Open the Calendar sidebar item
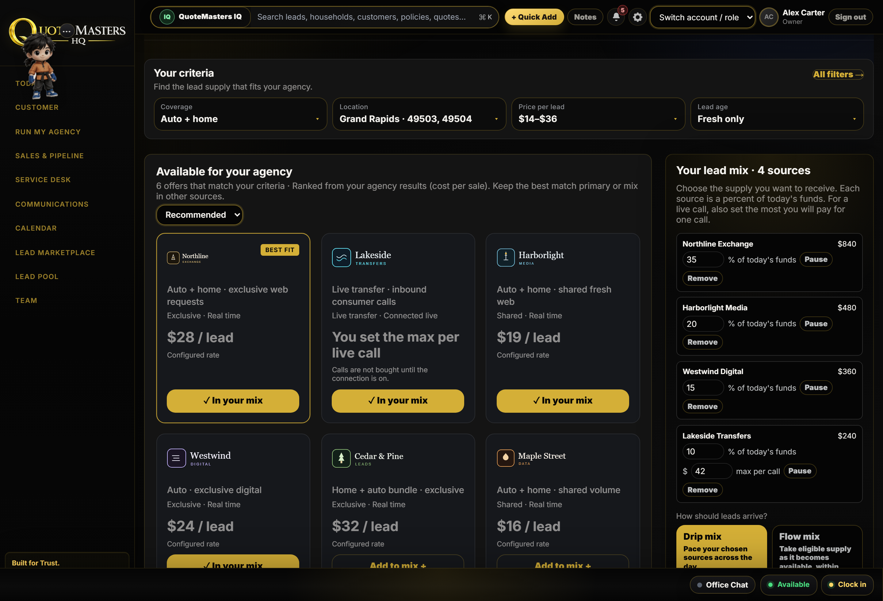The width and height of the screenshot is (883, 601). (x=36, y=228)
